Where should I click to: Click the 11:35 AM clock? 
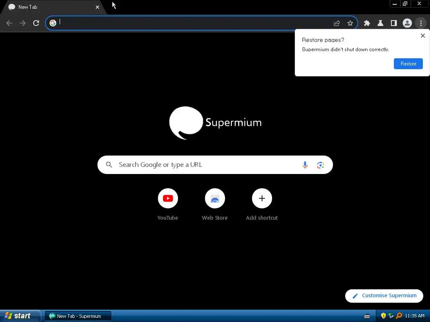(414, 316)
